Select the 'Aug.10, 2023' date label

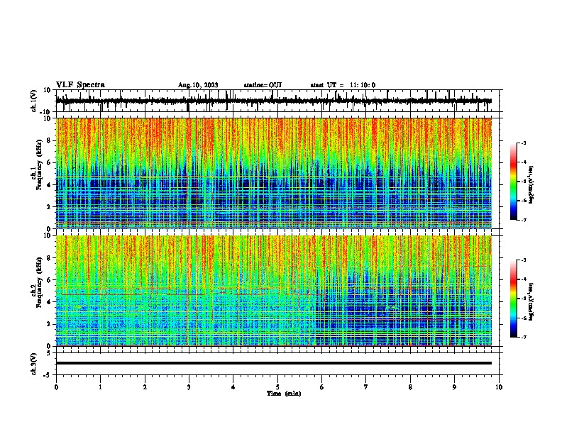coord(198,85)
